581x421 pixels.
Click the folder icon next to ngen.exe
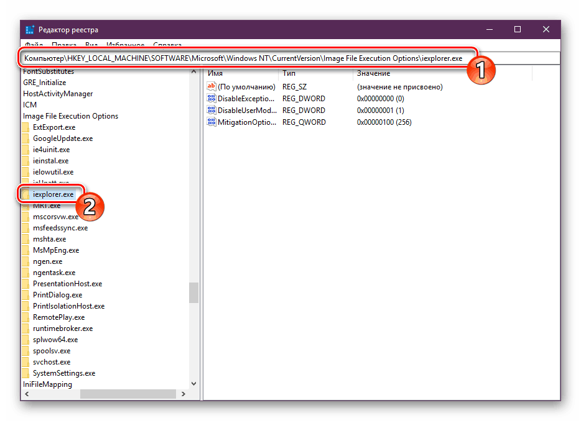pos(26,261)
